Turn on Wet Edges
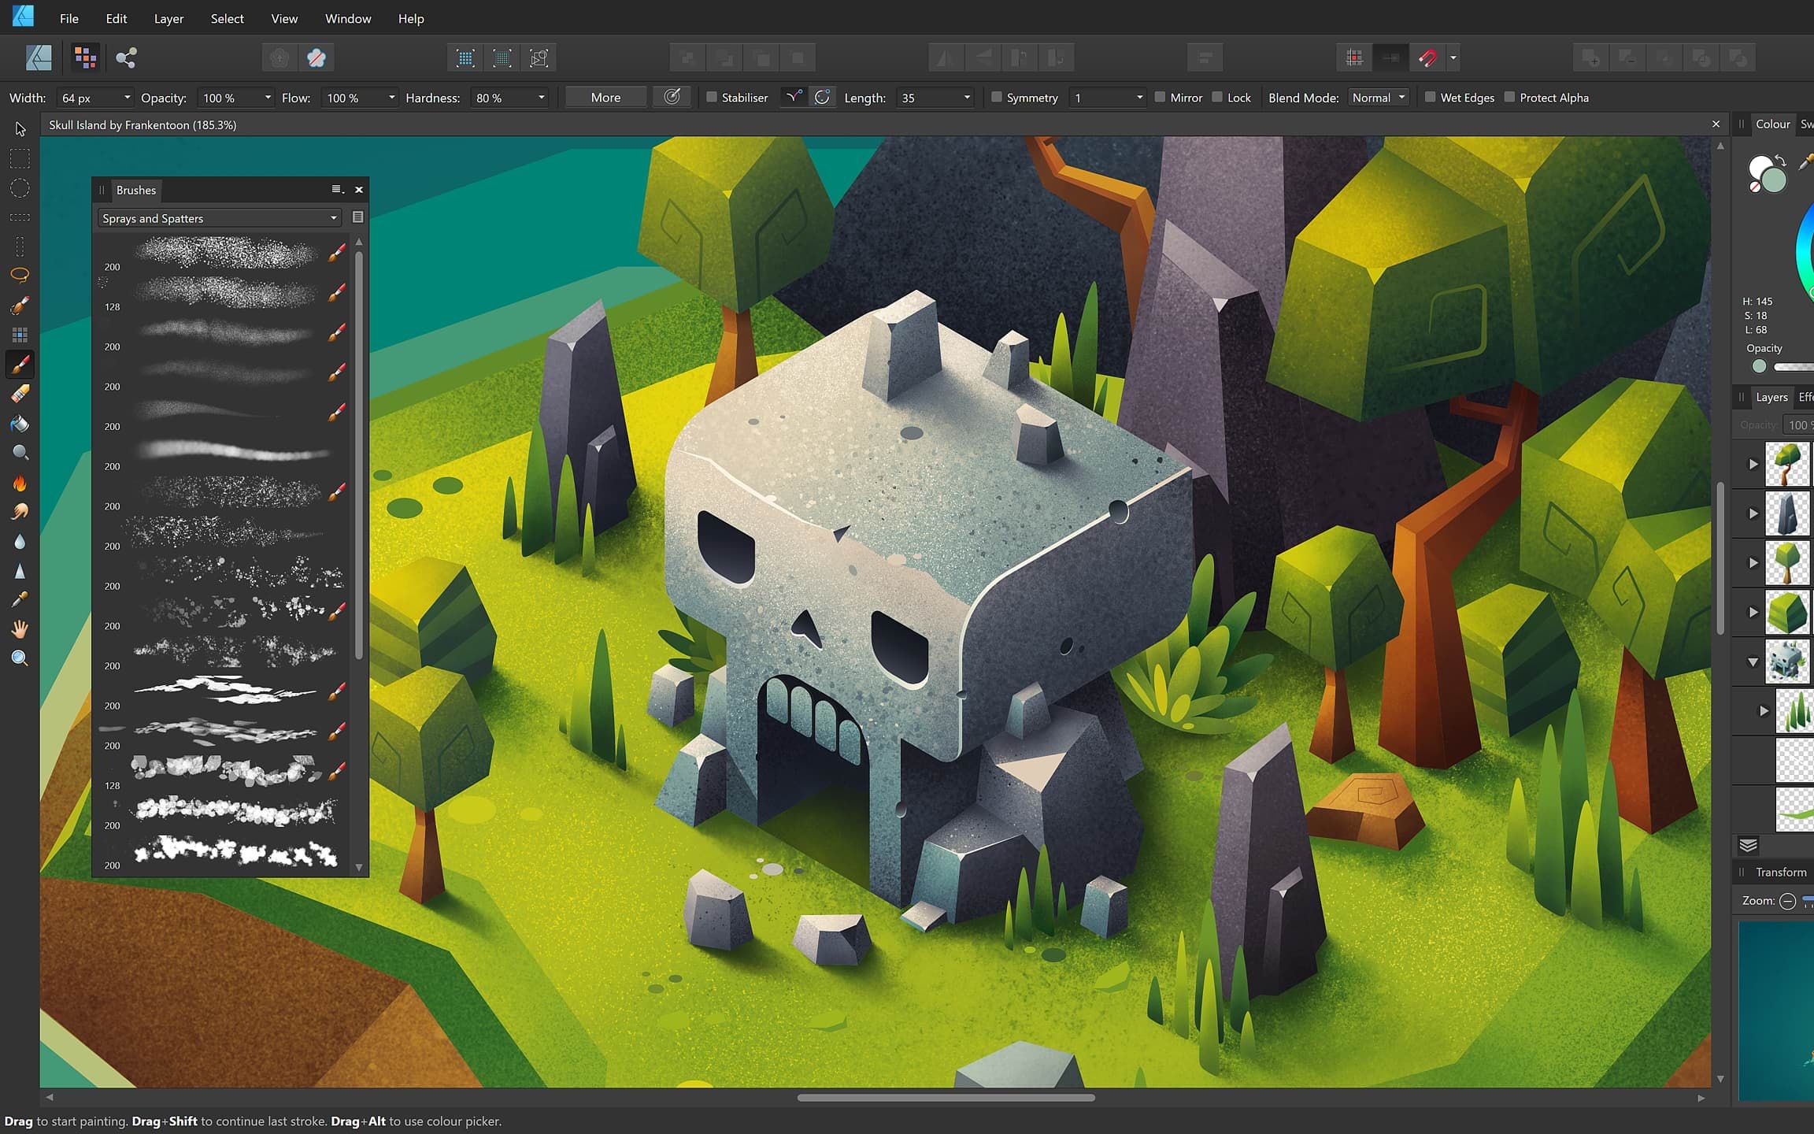This screenshot has height=1134, width=1814. click(1431, 97)
